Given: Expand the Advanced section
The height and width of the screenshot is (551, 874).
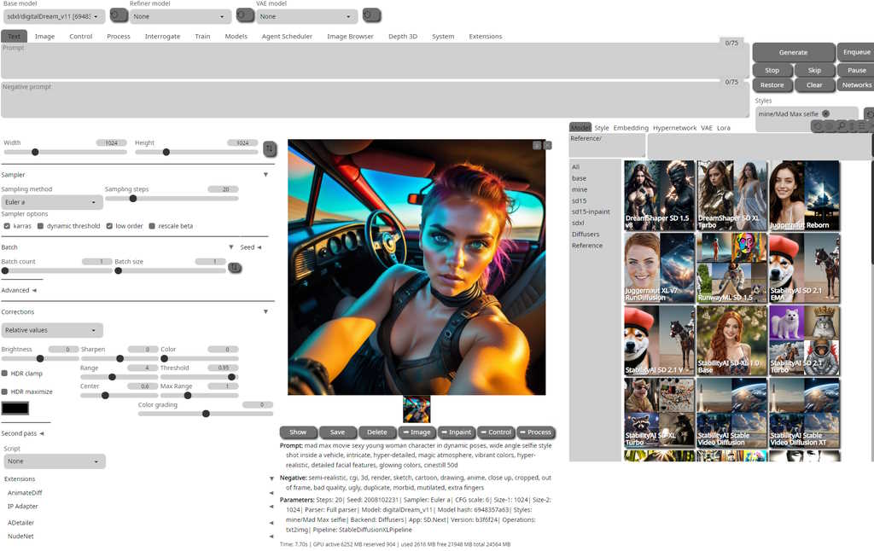Looking at the screenshot, I should (x=19, y=290).
